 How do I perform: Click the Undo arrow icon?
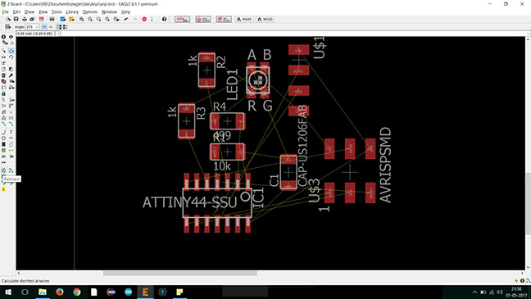pos(126,20)
